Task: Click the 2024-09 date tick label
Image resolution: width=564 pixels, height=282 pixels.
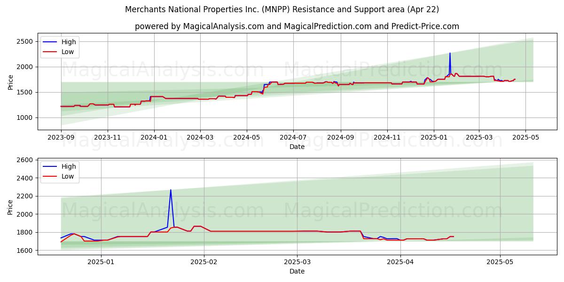Action: click(341, 138)
